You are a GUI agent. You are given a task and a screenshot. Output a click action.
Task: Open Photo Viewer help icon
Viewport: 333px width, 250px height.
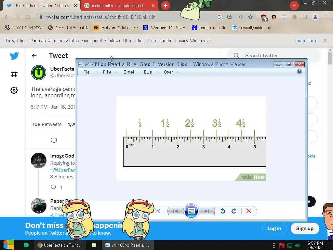click(300, 72)
